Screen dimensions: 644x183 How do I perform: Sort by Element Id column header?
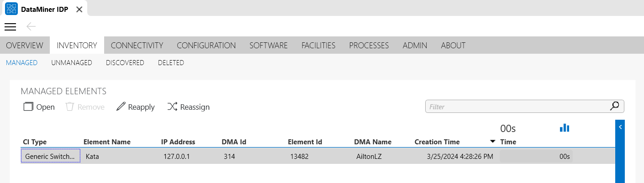[x=305, y=142]
